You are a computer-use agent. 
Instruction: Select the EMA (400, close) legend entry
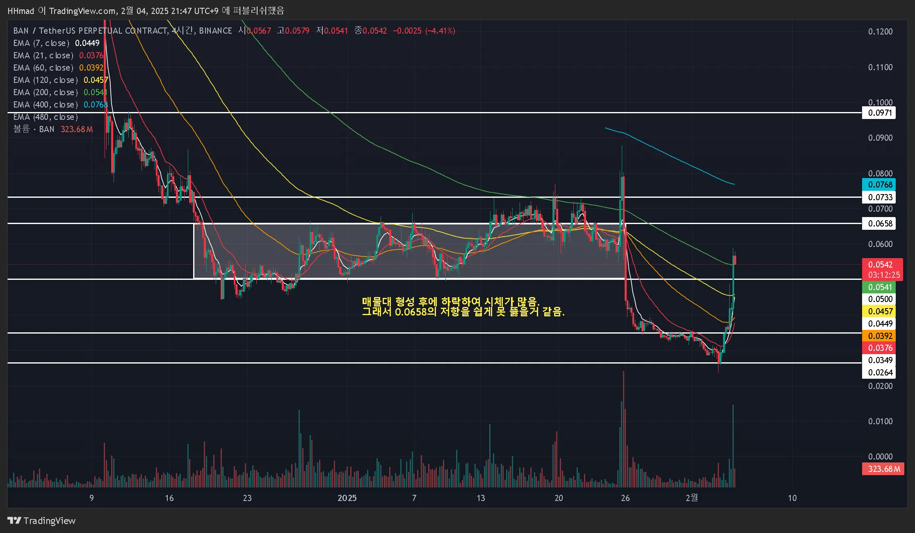pyautogui.click(x=61, y=105)
